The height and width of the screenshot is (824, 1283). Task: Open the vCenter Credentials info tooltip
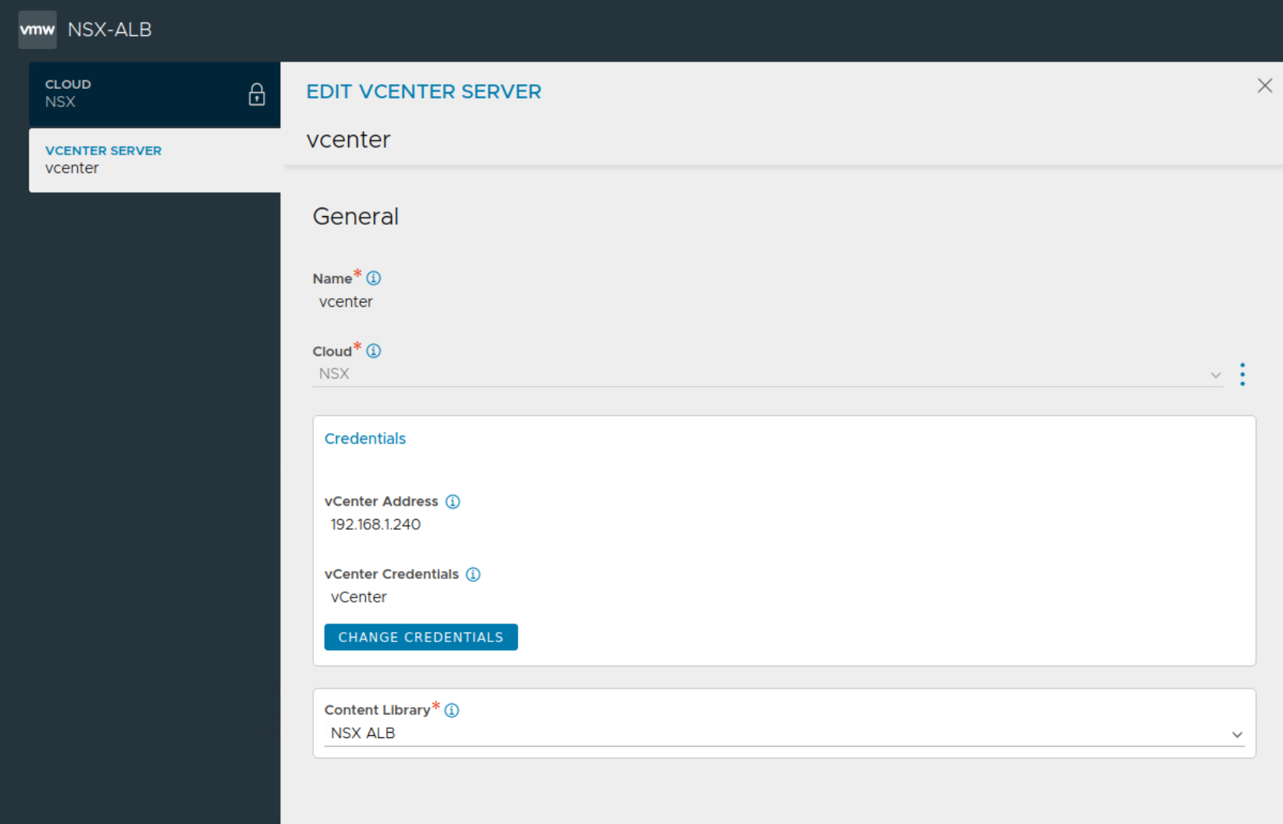point(473,574)
